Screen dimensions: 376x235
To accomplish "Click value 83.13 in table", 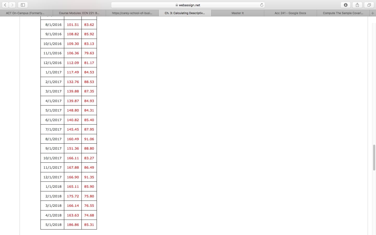I will coord(89,44).
